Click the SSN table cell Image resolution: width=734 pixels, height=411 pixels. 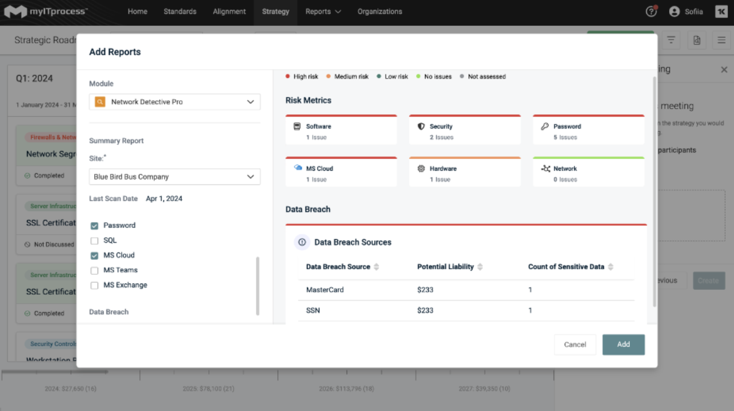point(313,310)
